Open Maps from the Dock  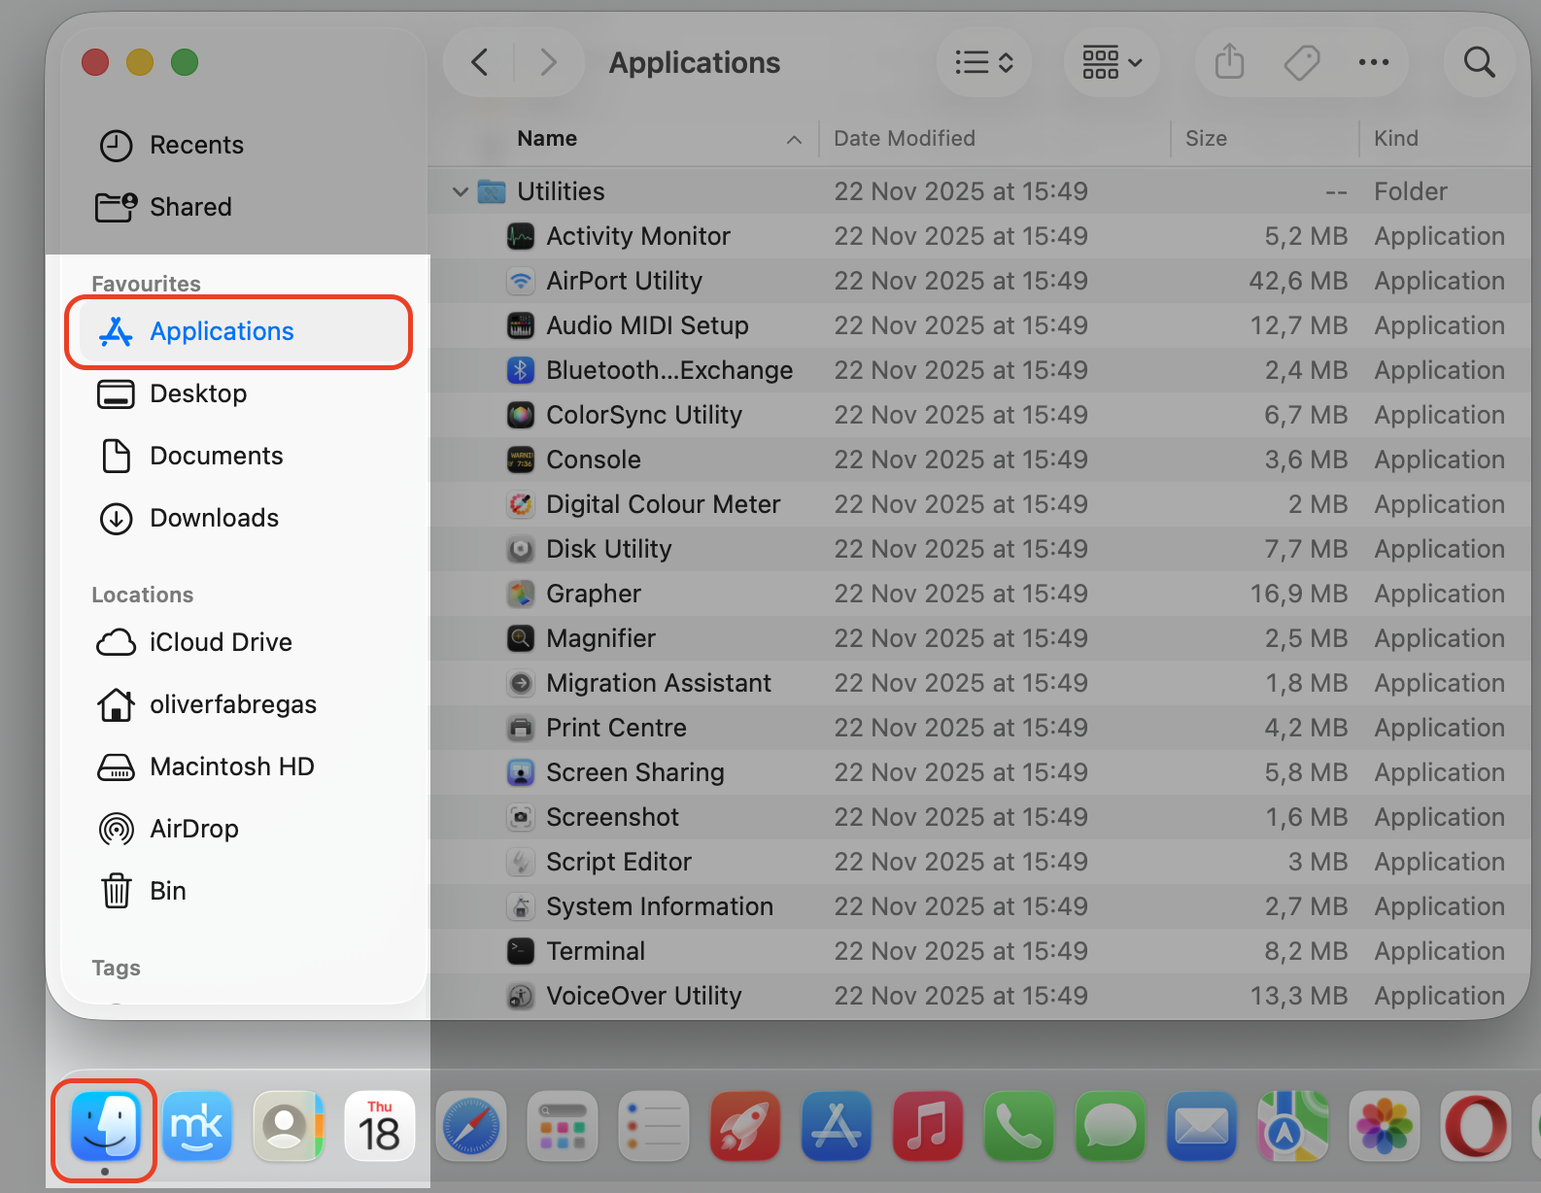click(x=1293, y=1127)
